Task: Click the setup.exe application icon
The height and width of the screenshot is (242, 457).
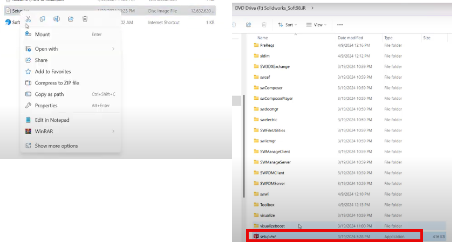Action: [x=256, y=237]
